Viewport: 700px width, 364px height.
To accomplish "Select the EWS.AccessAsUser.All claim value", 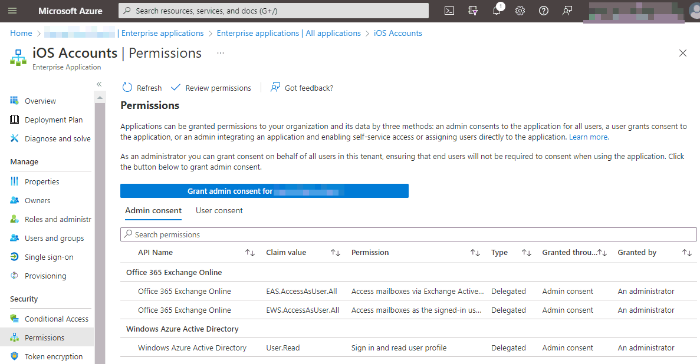I will tap(303, 310).
